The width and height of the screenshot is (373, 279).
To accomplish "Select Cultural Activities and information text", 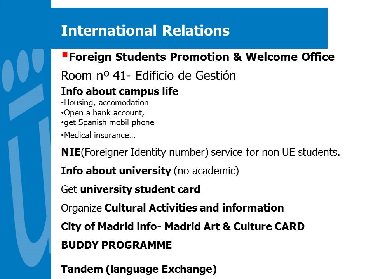I will point(194,208).
